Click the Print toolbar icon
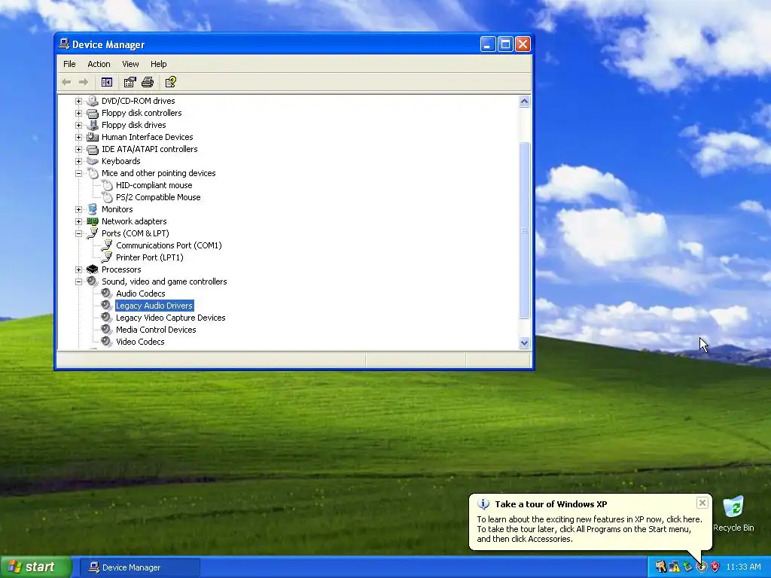Screen dimensions: 771x578 [x=148, y=82]
